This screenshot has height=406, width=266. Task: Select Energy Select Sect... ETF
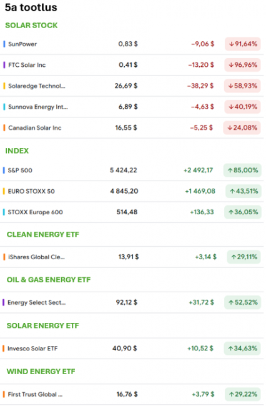[132, 302]
